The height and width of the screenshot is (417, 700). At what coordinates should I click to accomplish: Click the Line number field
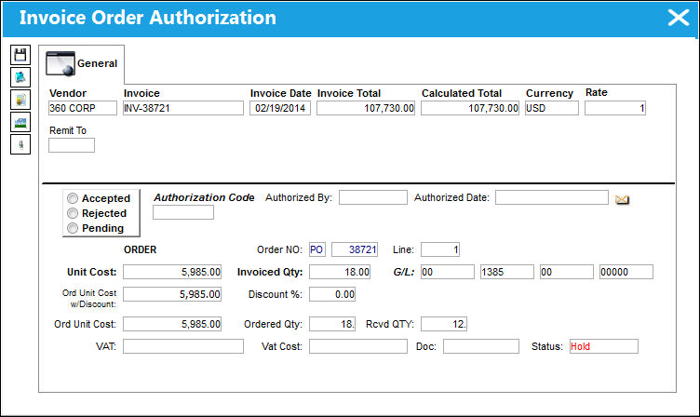pyautogui.click(x=440, y=249)
